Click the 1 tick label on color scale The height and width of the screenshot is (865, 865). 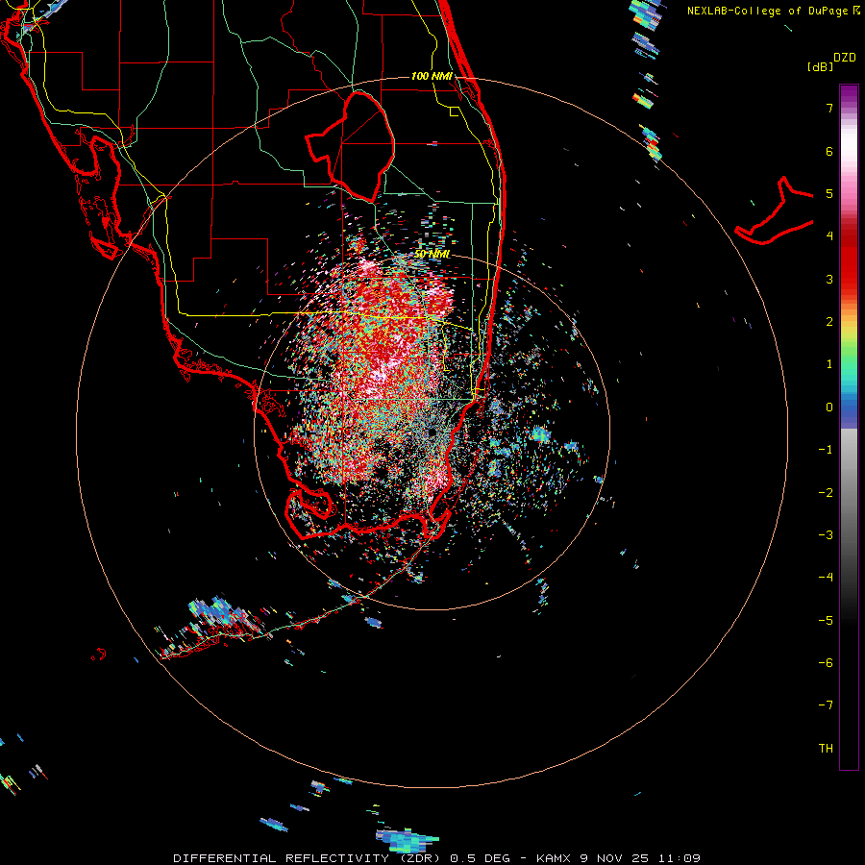click(829, 364)
